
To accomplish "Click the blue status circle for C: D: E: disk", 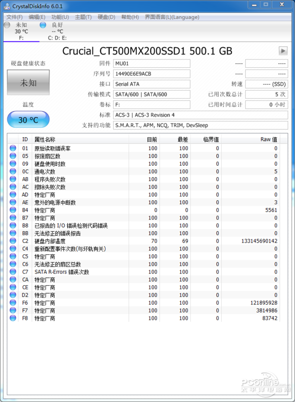I will point(43,25).
